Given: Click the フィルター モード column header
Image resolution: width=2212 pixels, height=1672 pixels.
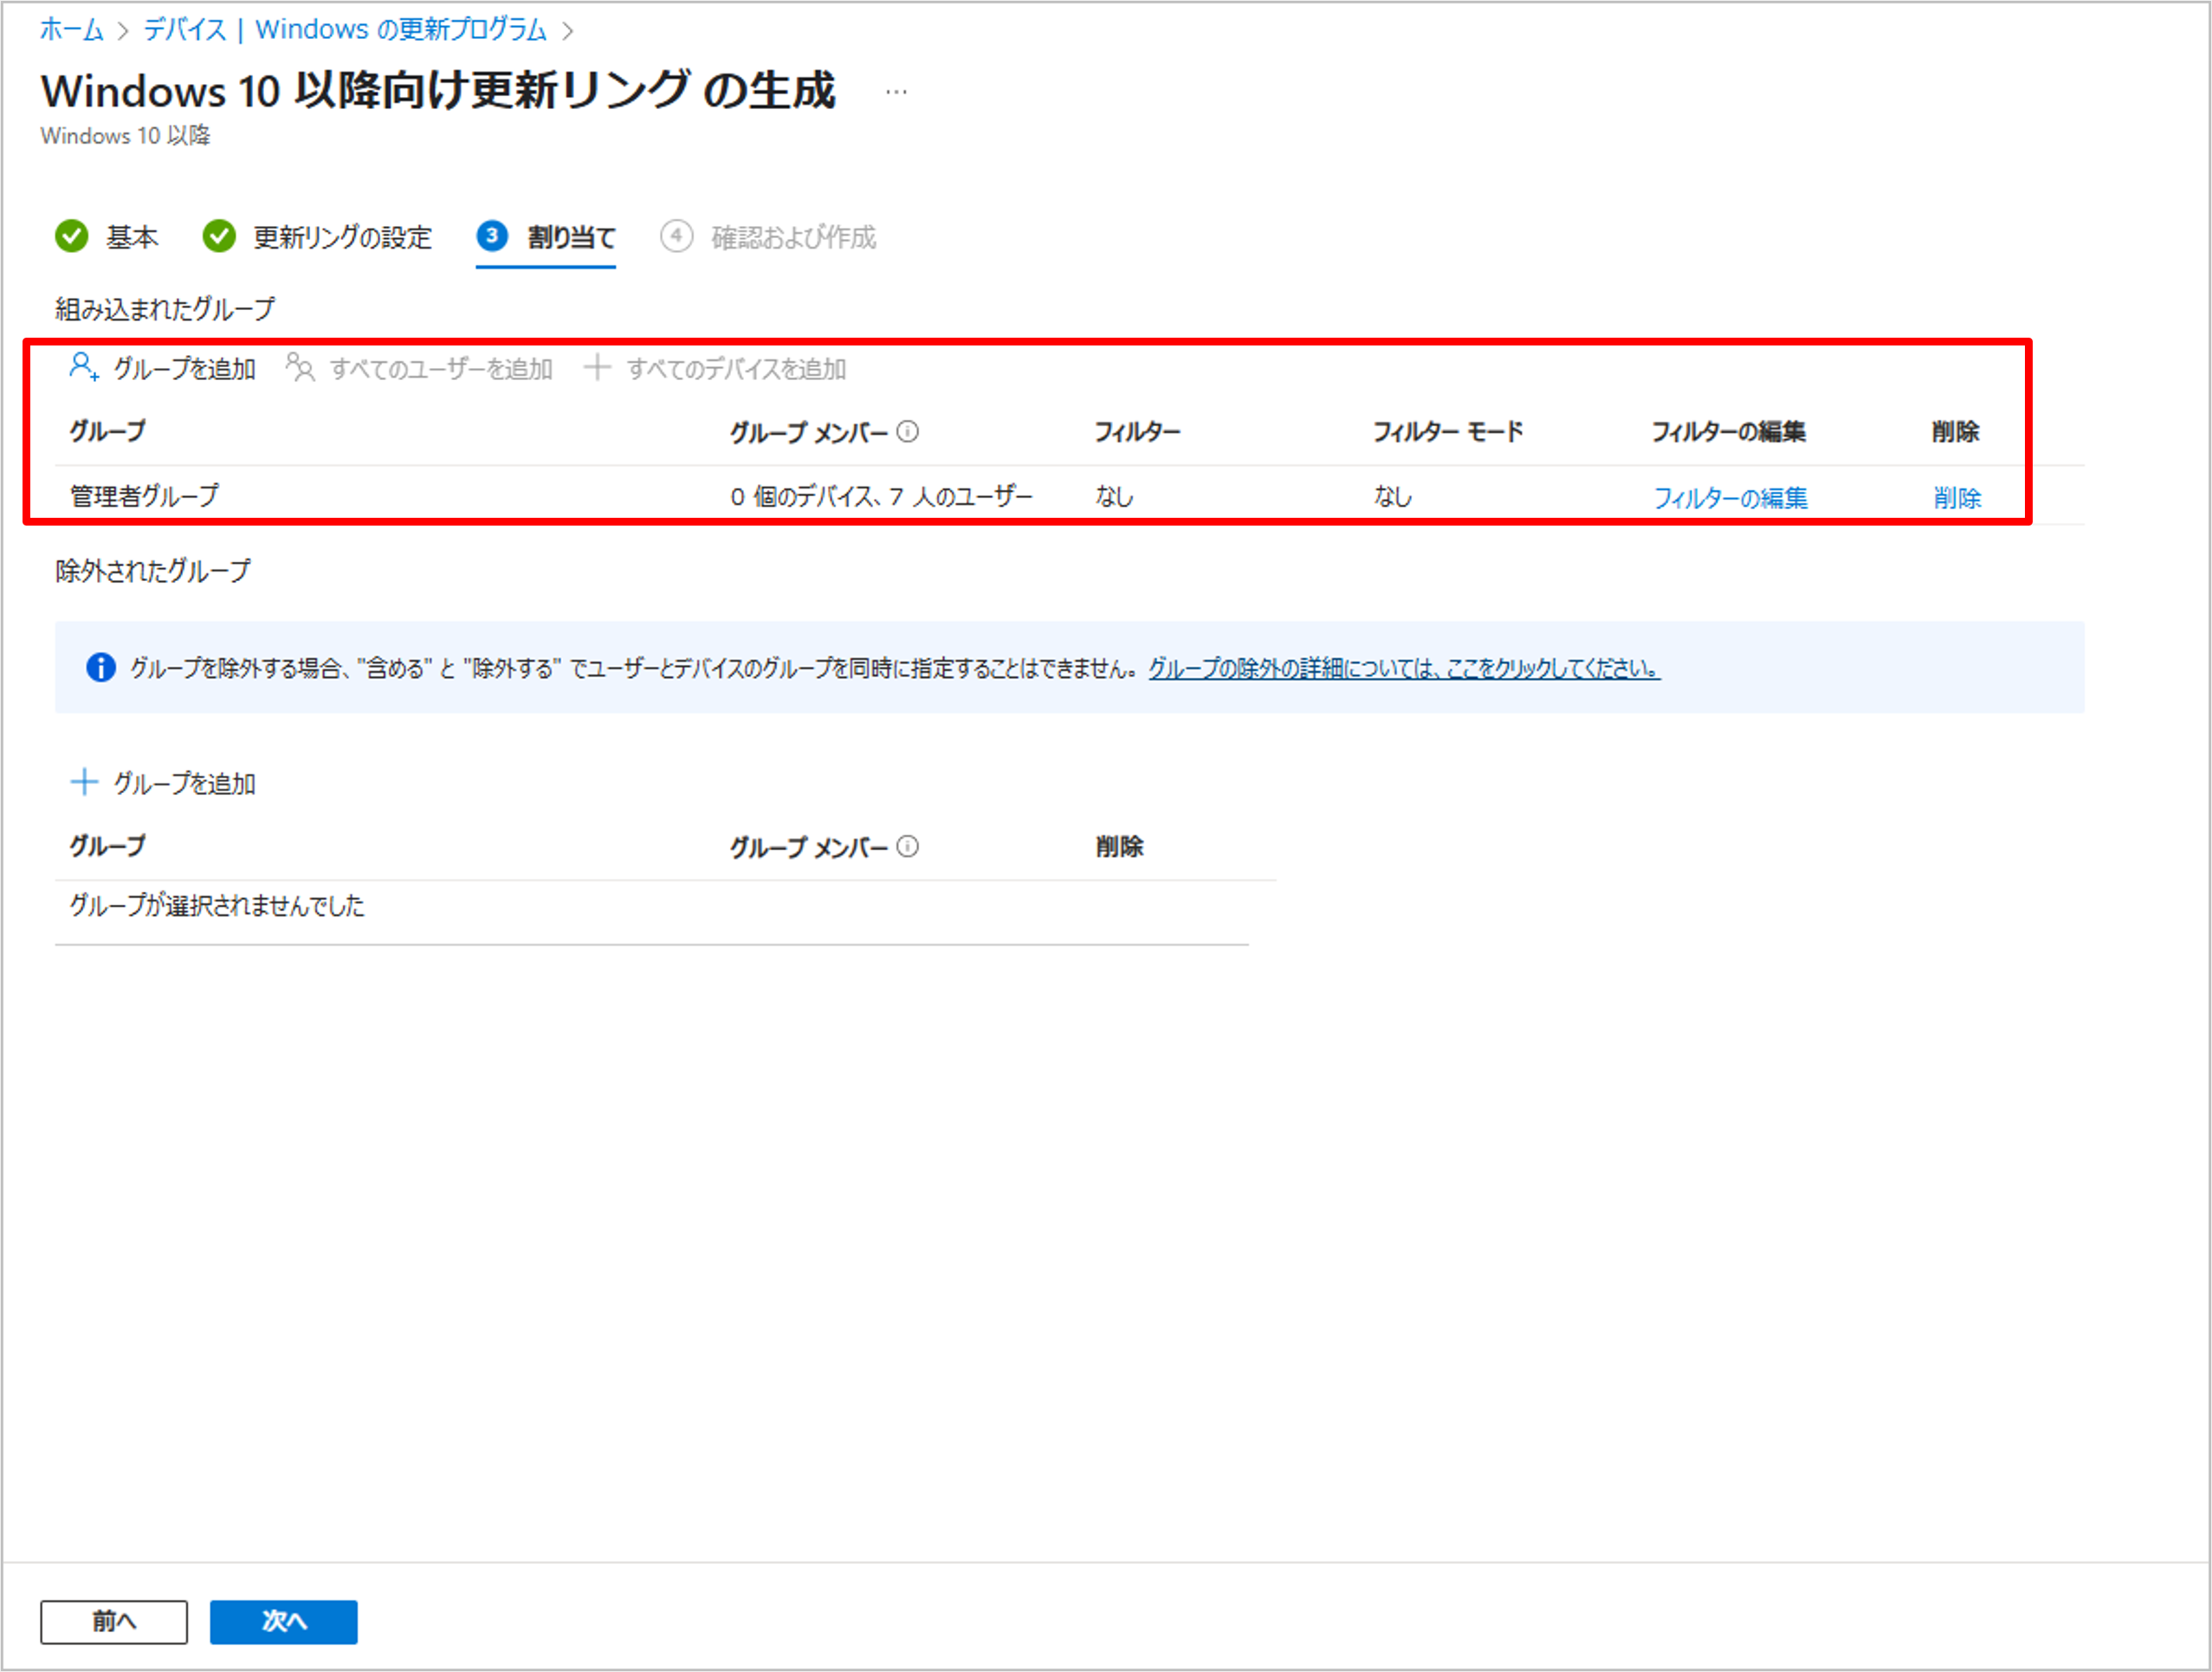Looking at the screenshot, I should click(x=1448, y=431).
